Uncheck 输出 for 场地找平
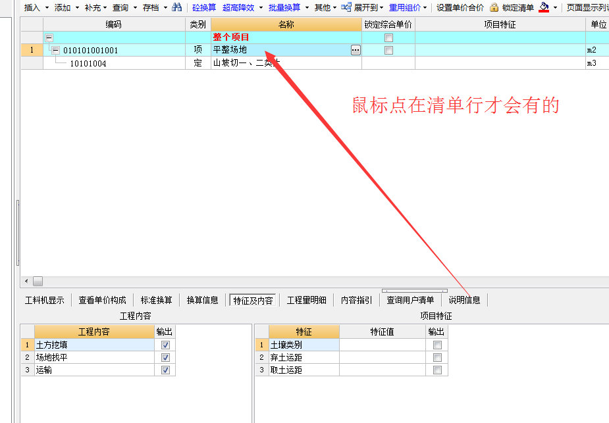609x423 pixels. 165,357
